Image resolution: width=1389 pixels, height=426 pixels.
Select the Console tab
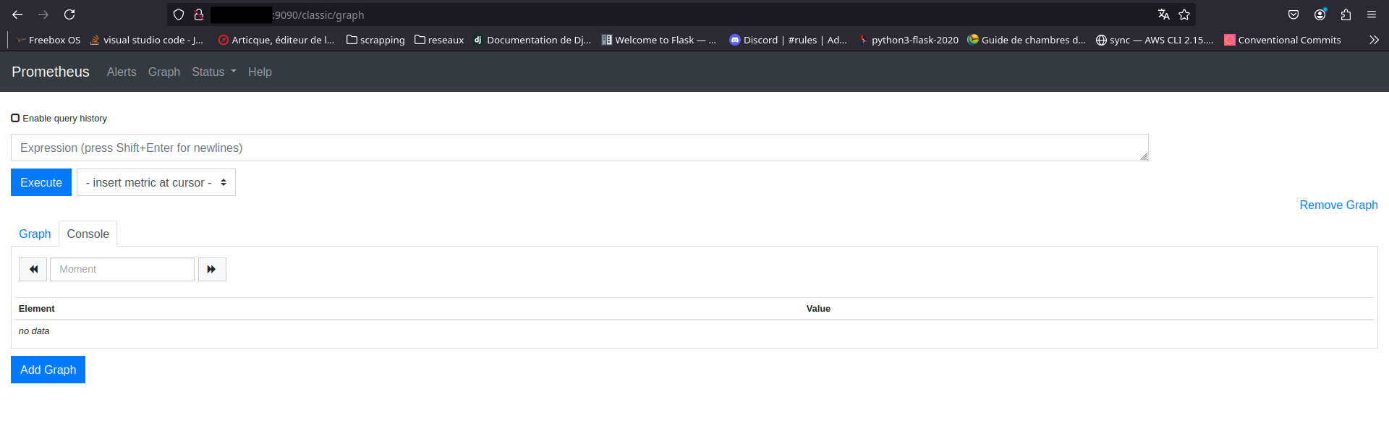coord(88,234)
